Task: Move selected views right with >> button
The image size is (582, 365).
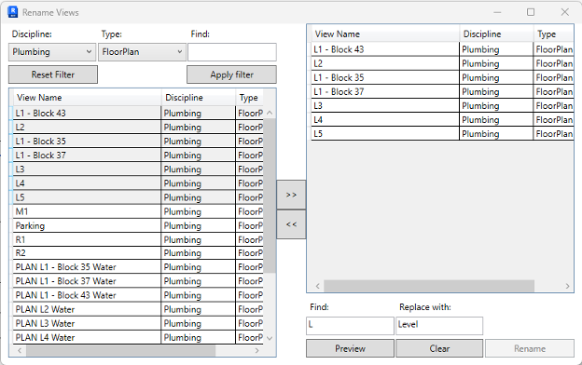Action: tap(291, 195)
